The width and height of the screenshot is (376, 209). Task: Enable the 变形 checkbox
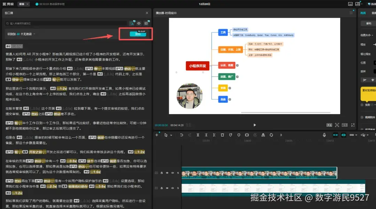[x=362, y=105]
